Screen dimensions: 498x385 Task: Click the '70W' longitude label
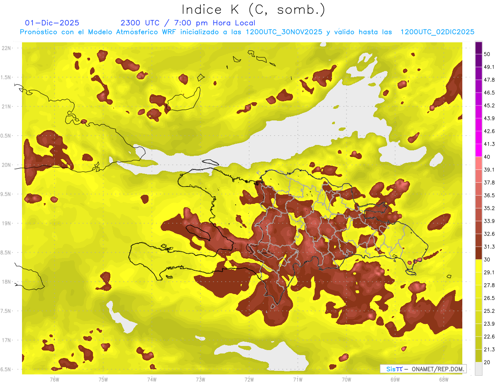pos(347,380)
